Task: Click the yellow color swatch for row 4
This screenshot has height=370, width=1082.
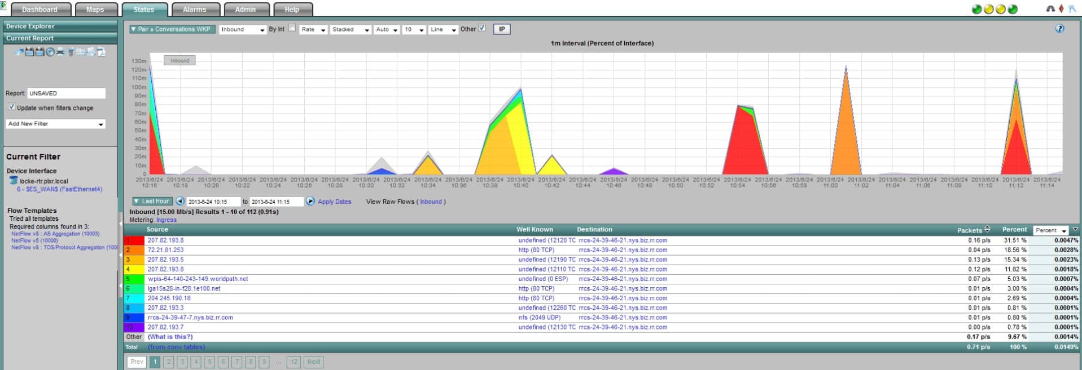Action: pos(134,269)
